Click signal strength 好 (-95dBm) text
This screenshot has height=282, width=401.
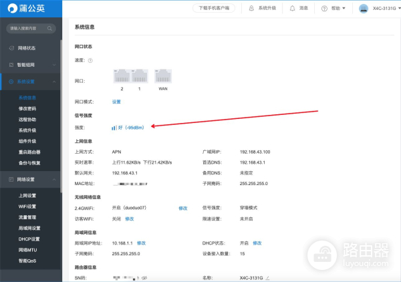[x=131, y=128]
